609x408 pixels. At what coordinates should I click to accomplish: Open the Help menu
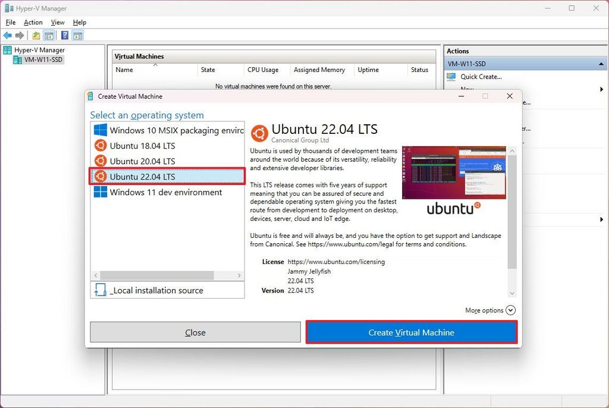(x=80, y=23)
